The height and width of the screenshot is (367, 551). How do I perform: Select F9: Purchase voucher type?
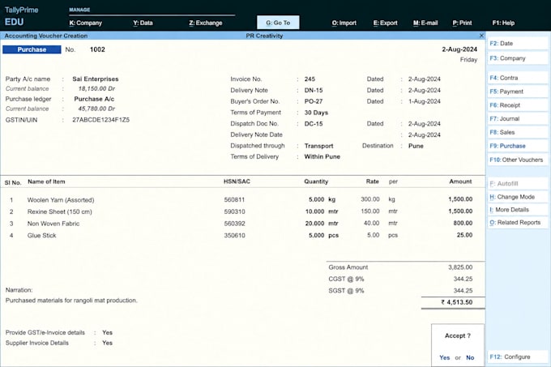[x=518, y=146]
